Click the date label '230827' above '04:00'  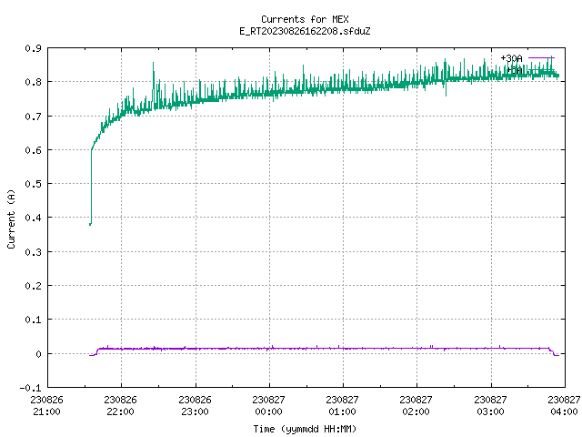coord(564,400)
